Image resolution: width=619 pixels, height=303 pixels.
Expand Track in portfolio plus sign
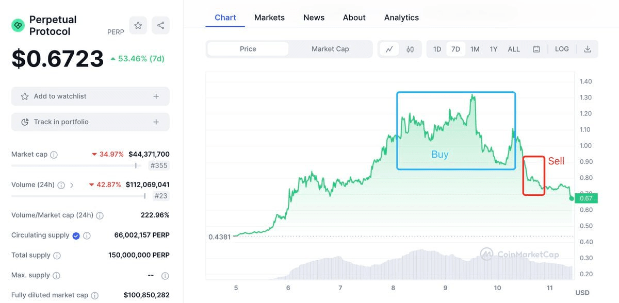pyautogui.click(x=156, y=122)
